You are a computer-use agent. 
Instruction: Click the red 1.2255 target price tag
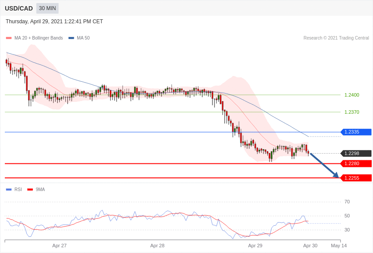coord(356,178)
